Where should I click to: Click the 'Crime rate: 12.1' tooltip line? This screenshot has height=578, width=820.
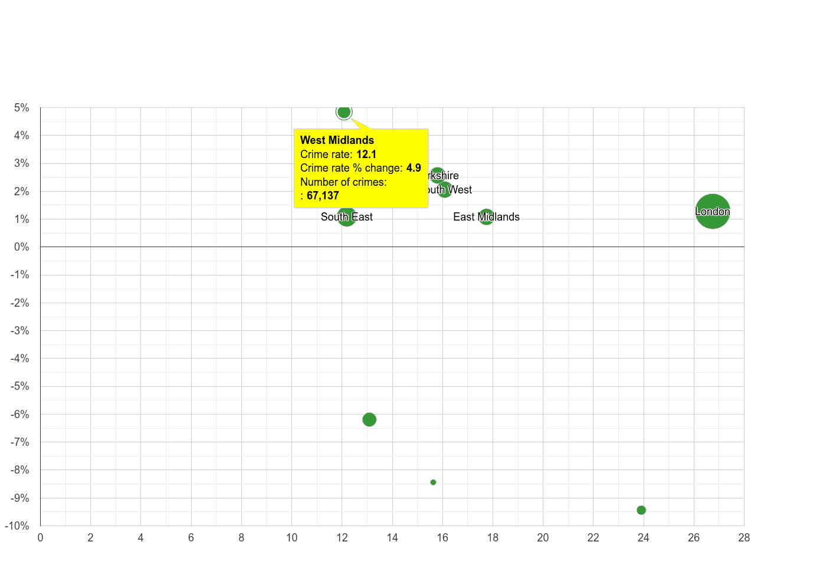click(x=339, y=155)
